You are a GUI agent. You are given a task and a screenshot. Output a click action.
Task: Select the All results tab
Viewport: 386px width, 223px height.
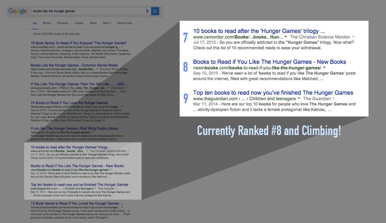click(35, 23)
